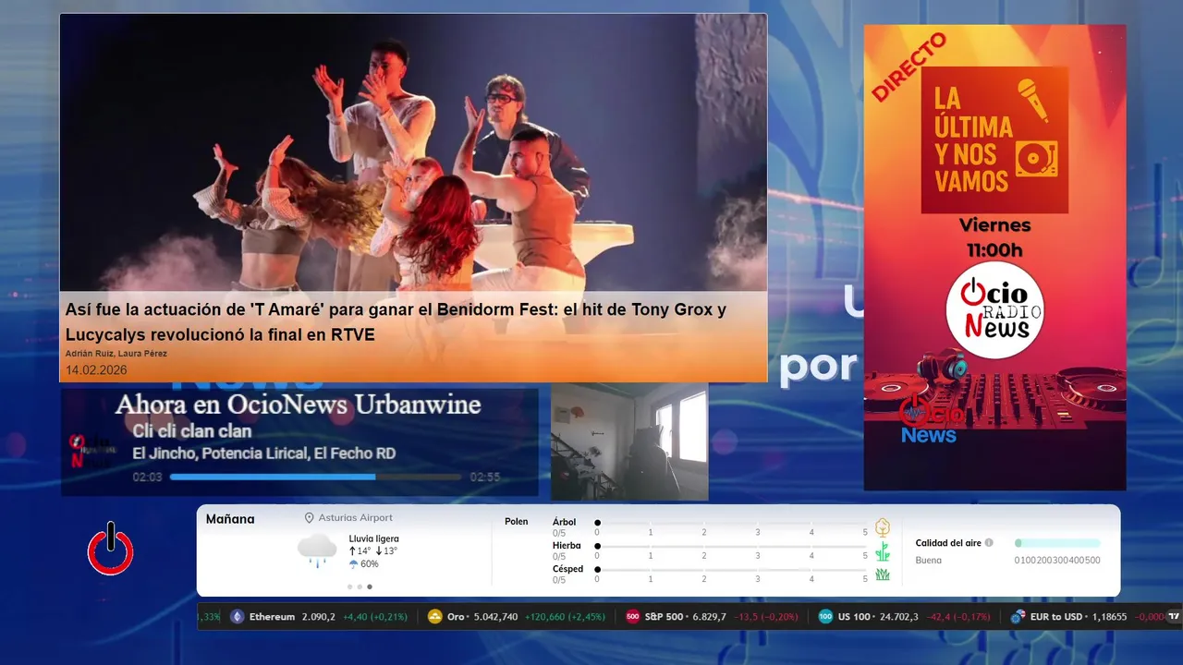
Task: Click the Ocio Radio News circular logo
Action: pyautogui.click(x=994, y=310)
